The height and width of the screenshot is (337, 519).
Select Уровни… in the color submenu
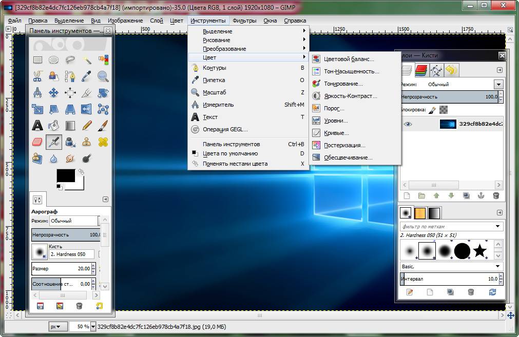pyautogui.click(x=355, y=121)
